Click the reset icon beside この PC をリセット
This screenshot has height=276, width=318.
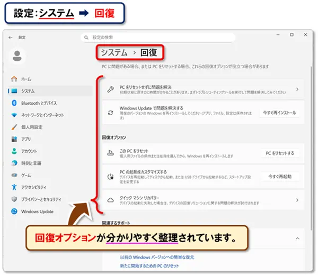coord(111,153)
